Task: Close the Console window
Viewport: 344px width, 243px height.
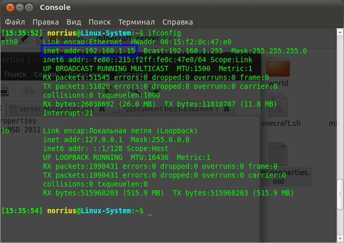Action: 10,8
